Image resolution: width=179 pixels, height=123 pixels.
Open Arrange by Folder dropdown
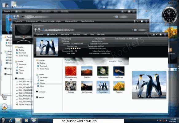(x=121, y=61)
